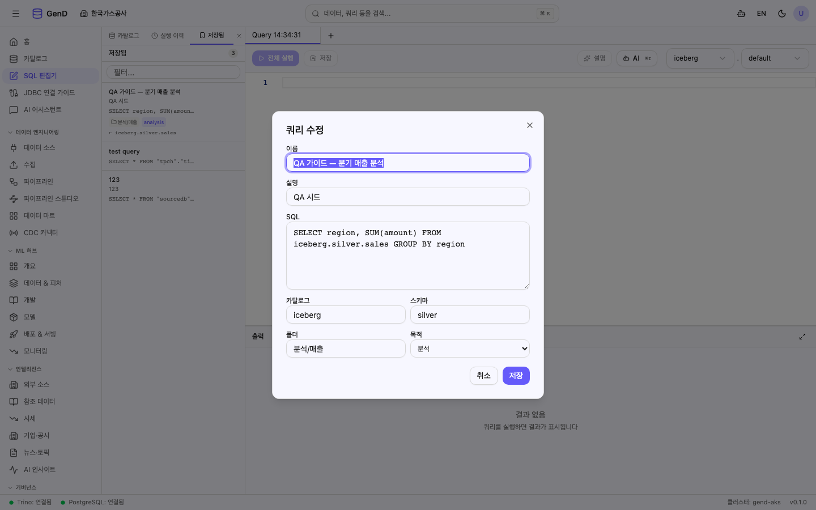816x510 pixels.
Task: Open 파이프라인 page
Action: pyautogui.click(x=51, y=181)
